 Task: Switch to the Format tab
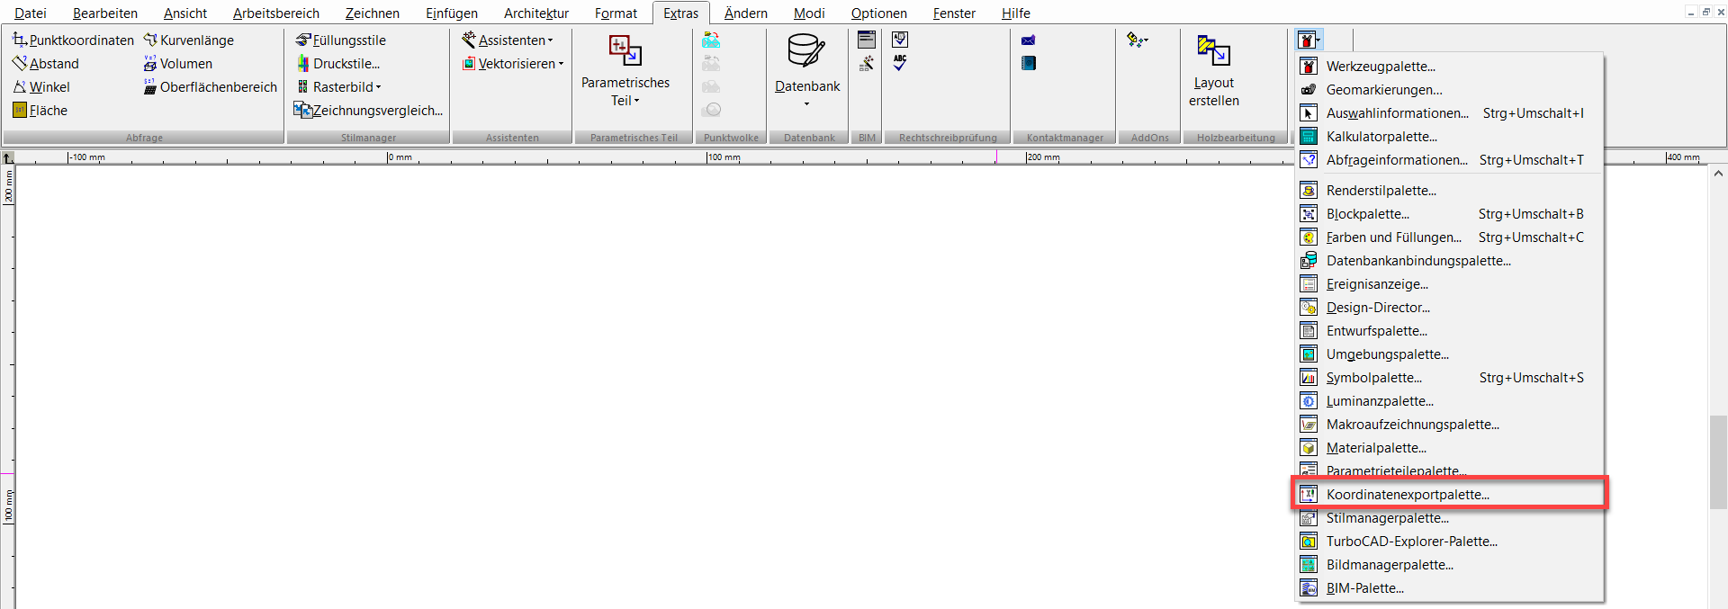click(x=616, y=13)
